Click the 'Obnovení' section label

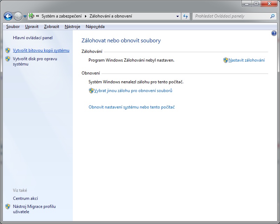pos(91,73)
